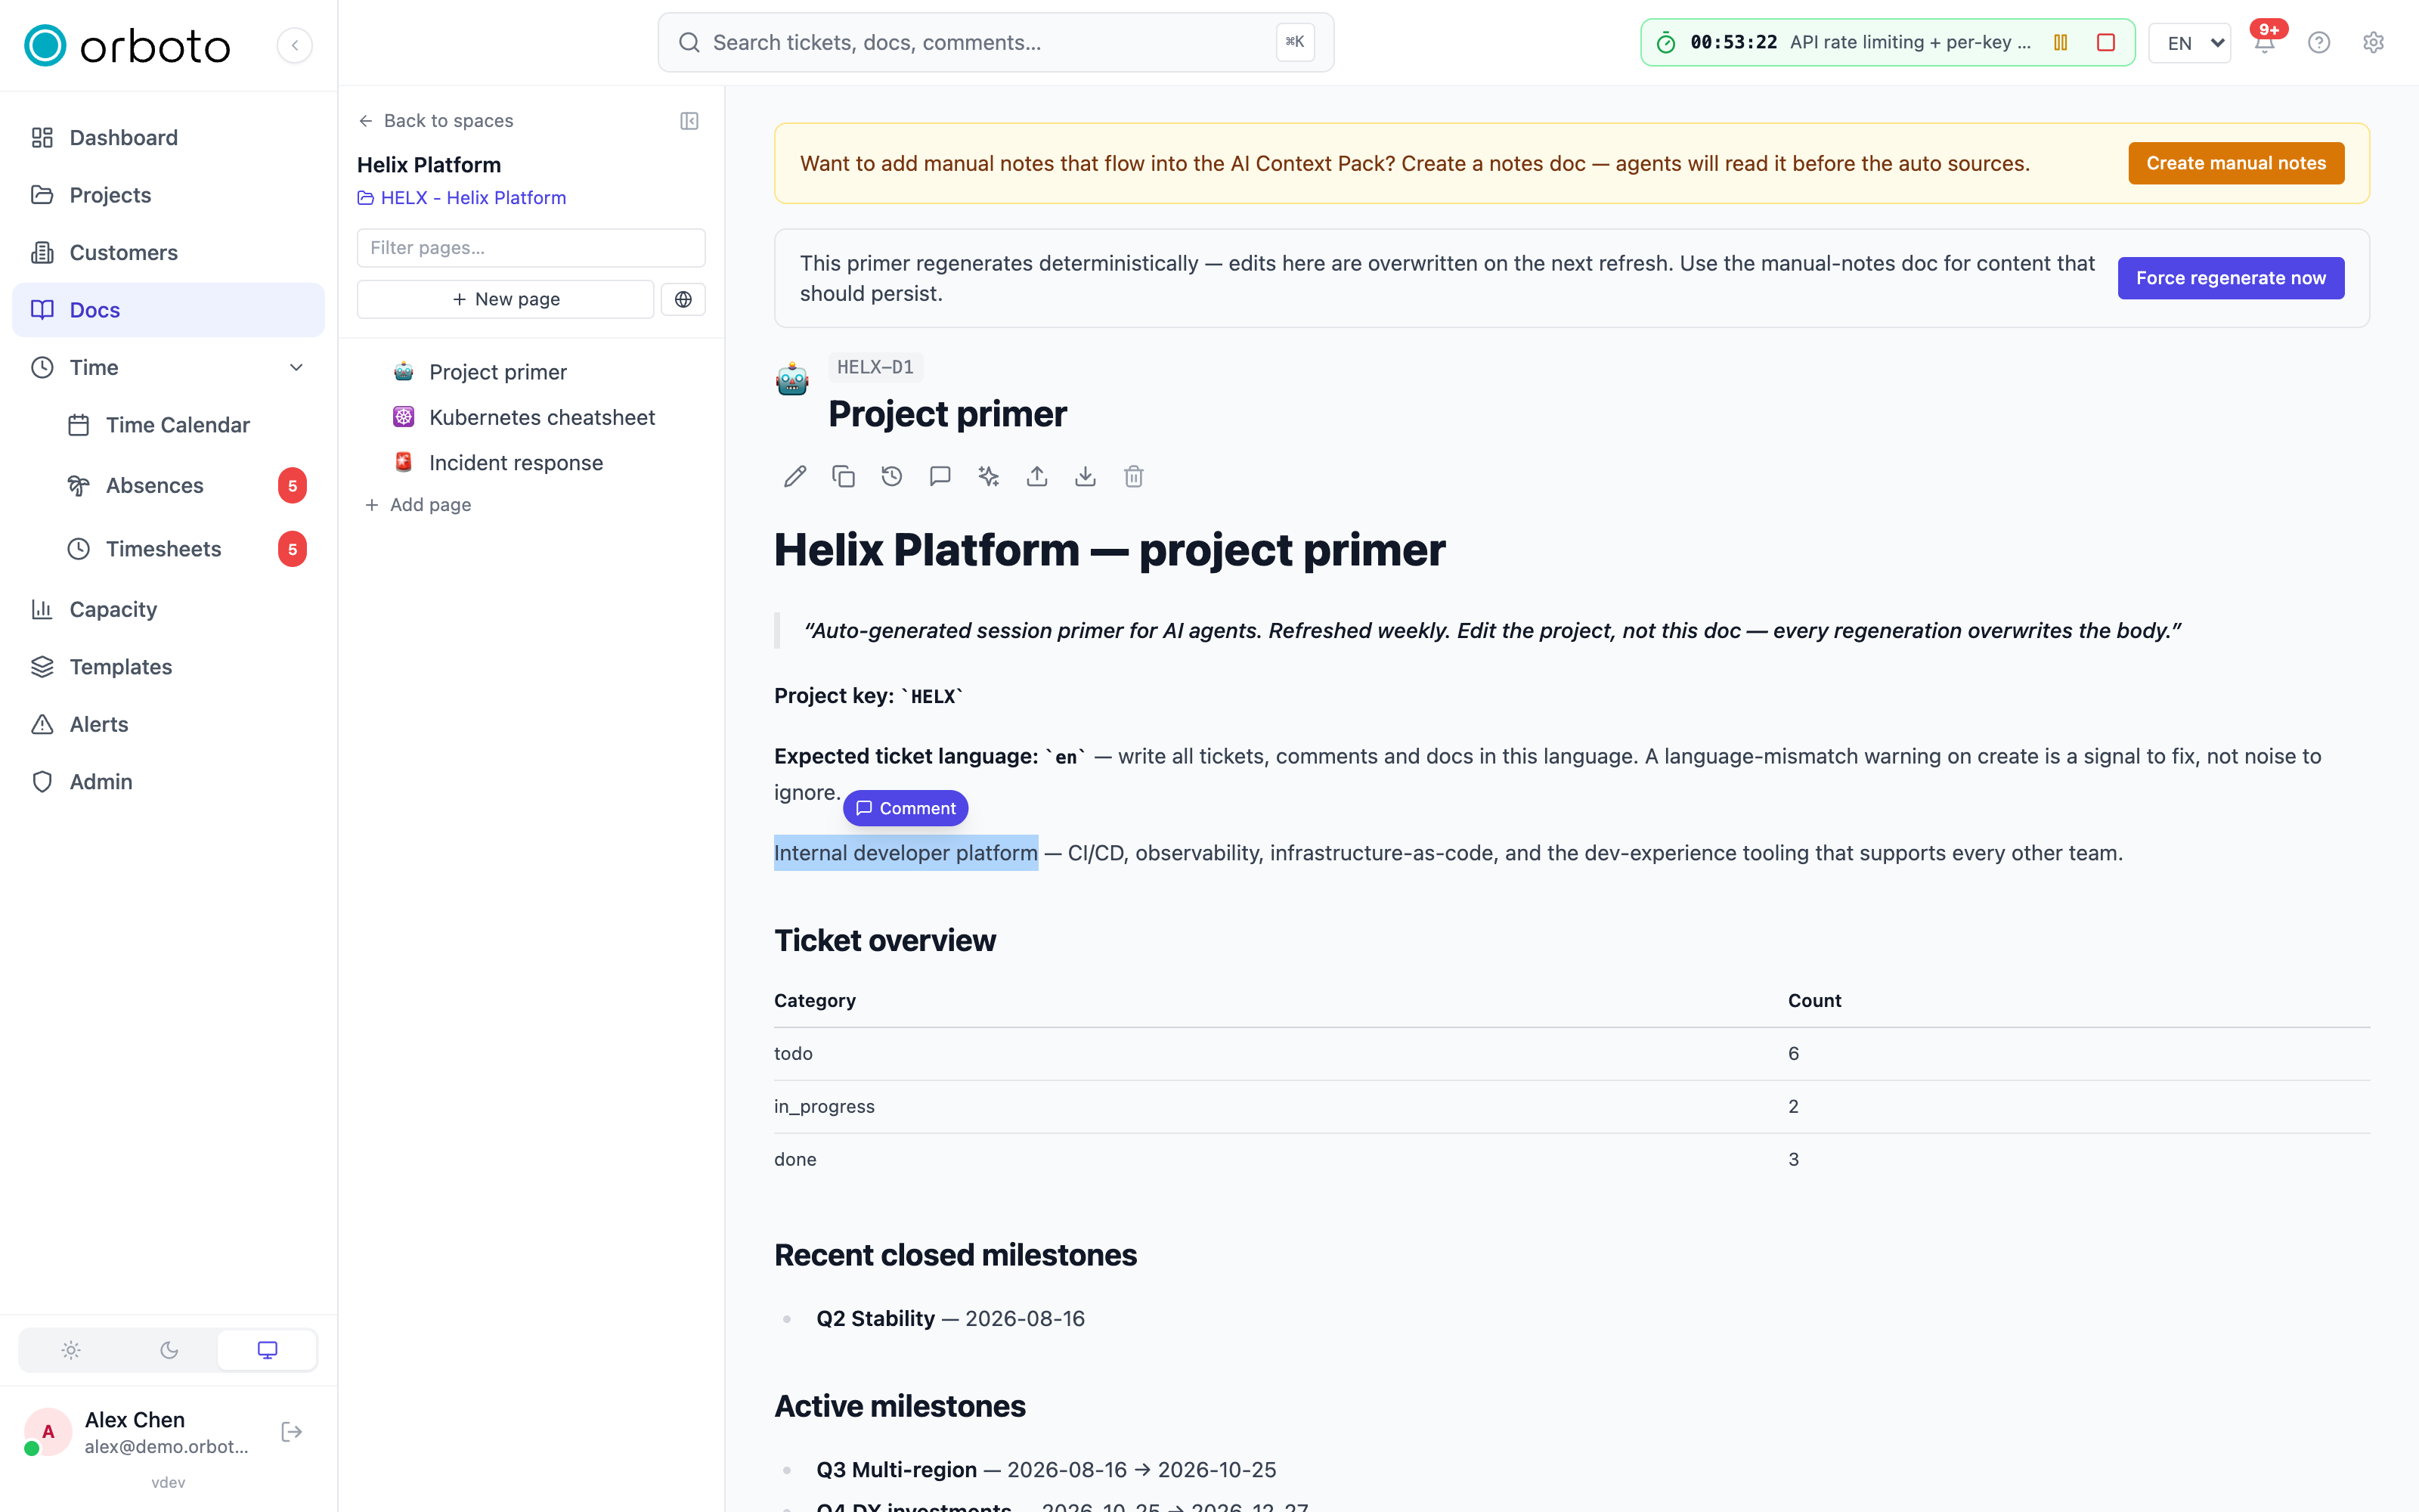Click the AI sparkles icon in doc toolbar
This screenshot has width=2419, height=1512.
pyautogui.click(x=989, y=477)
